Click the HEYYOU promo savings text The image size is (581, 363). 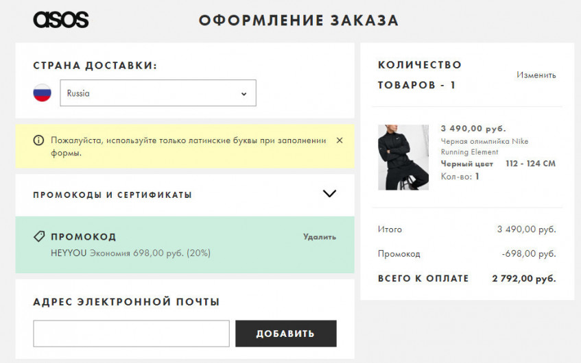[x=130, y=253]
